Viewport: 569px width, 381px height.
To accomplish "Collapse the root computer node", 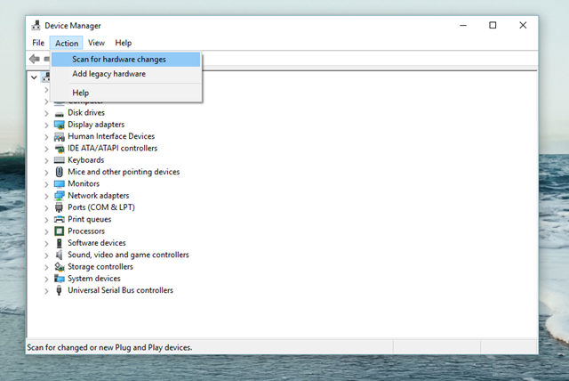I will pos(34,77).
